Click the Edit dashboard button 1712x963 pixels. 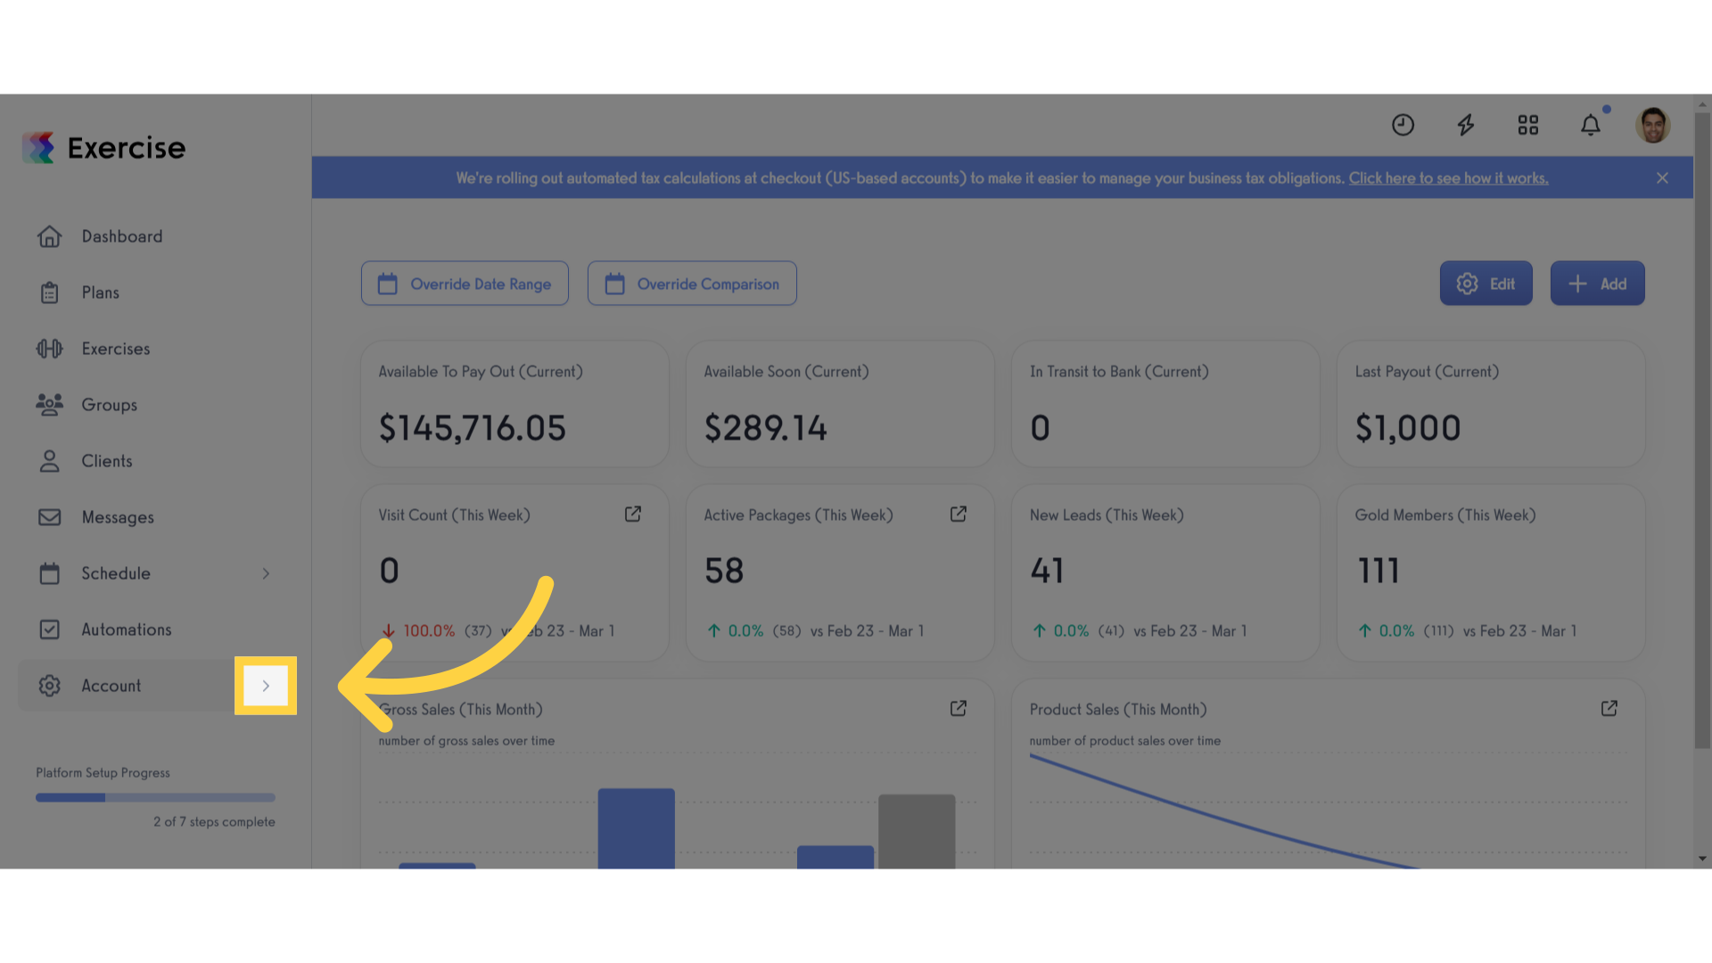click(1486, 284)
